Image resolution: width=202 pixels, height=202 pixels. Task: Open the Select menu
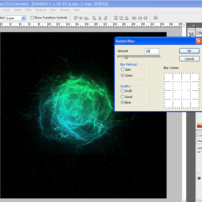pos(18,10)
